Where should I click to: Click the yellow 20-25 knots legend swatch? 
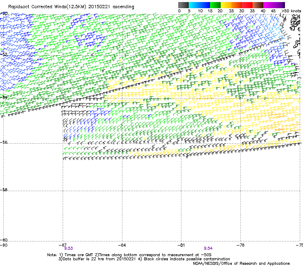click(x=226, y=5)
